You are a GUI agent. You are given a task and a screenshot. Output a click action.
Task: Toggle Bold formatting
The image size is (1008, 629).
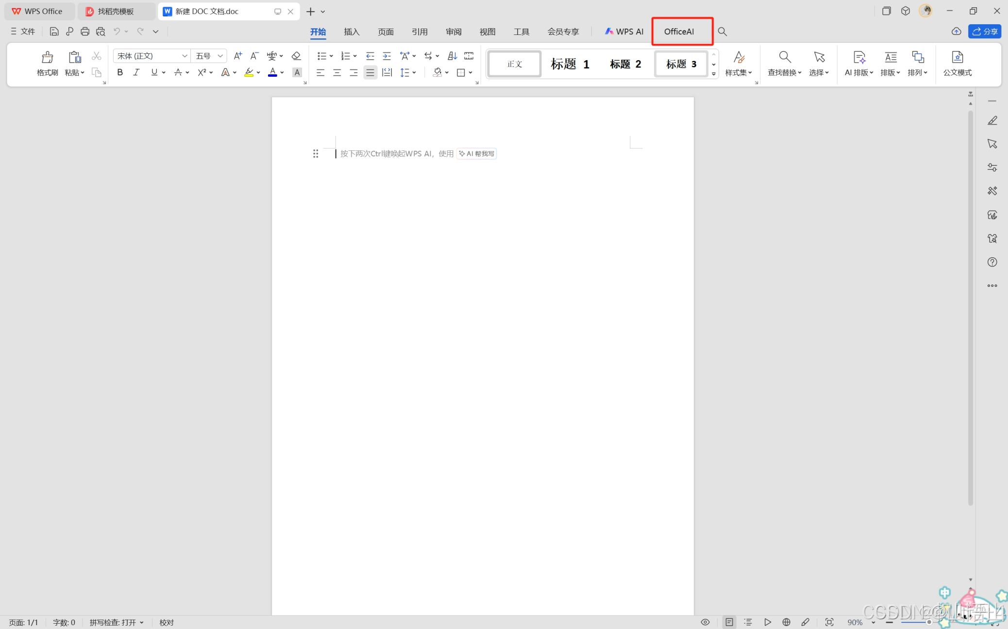point(120,72)
